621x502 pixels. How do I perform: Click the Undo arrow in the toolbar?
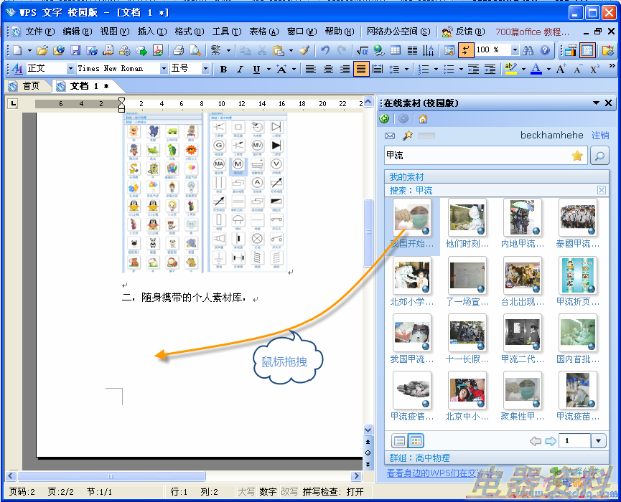(325, 50)
